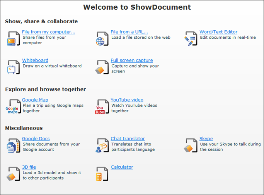Click the 3D file icon
This screenshot has height=195, width=264.
click(x=13, y=174)
